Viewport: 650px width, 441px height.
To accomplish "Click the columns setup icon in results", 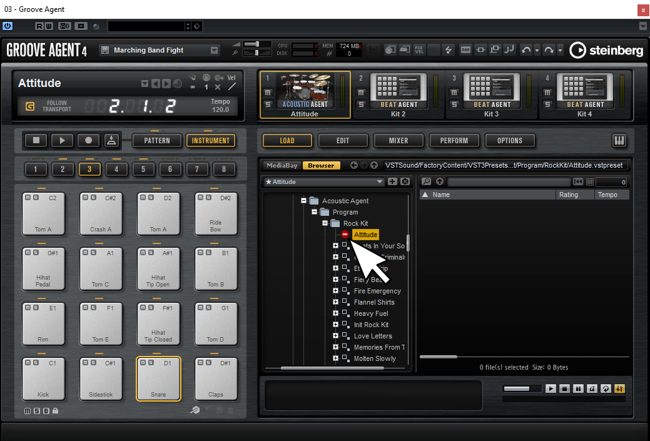I will click(590, 182).
